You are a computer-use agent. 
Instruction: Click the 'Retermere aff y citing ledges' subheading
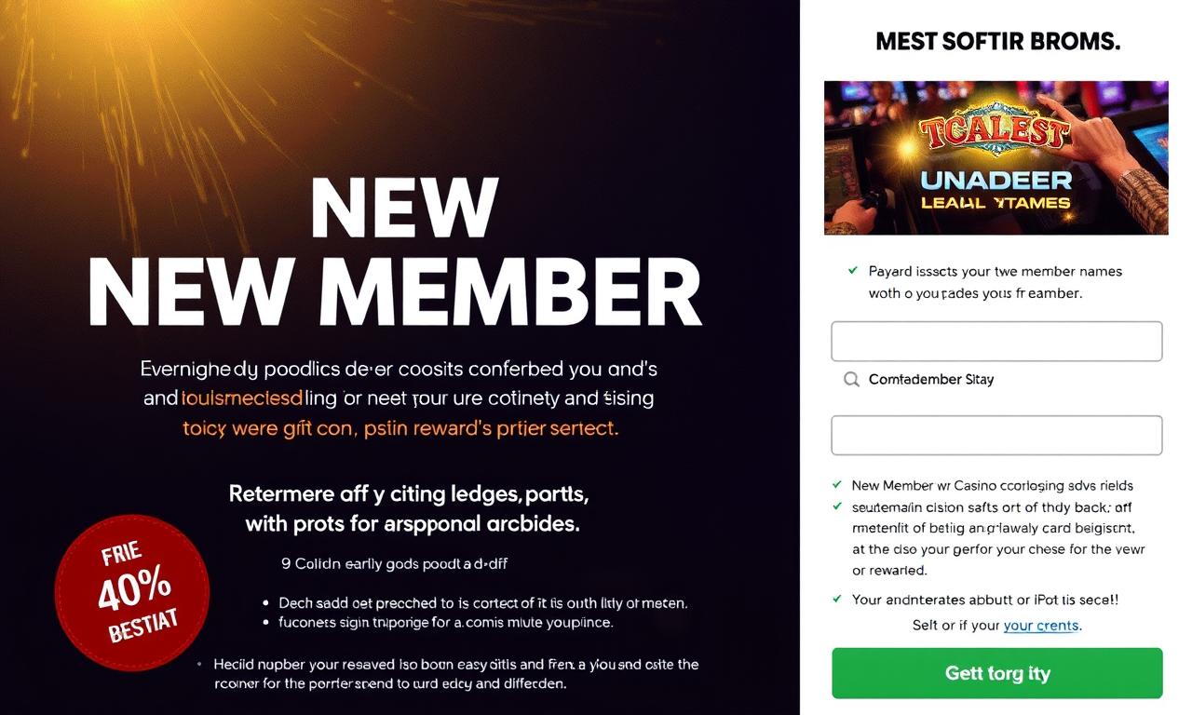click(x=409, y=492)
